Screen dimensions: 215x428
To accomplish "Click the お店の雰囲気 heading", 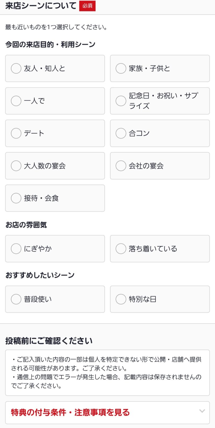I will (x=26, y=225).
